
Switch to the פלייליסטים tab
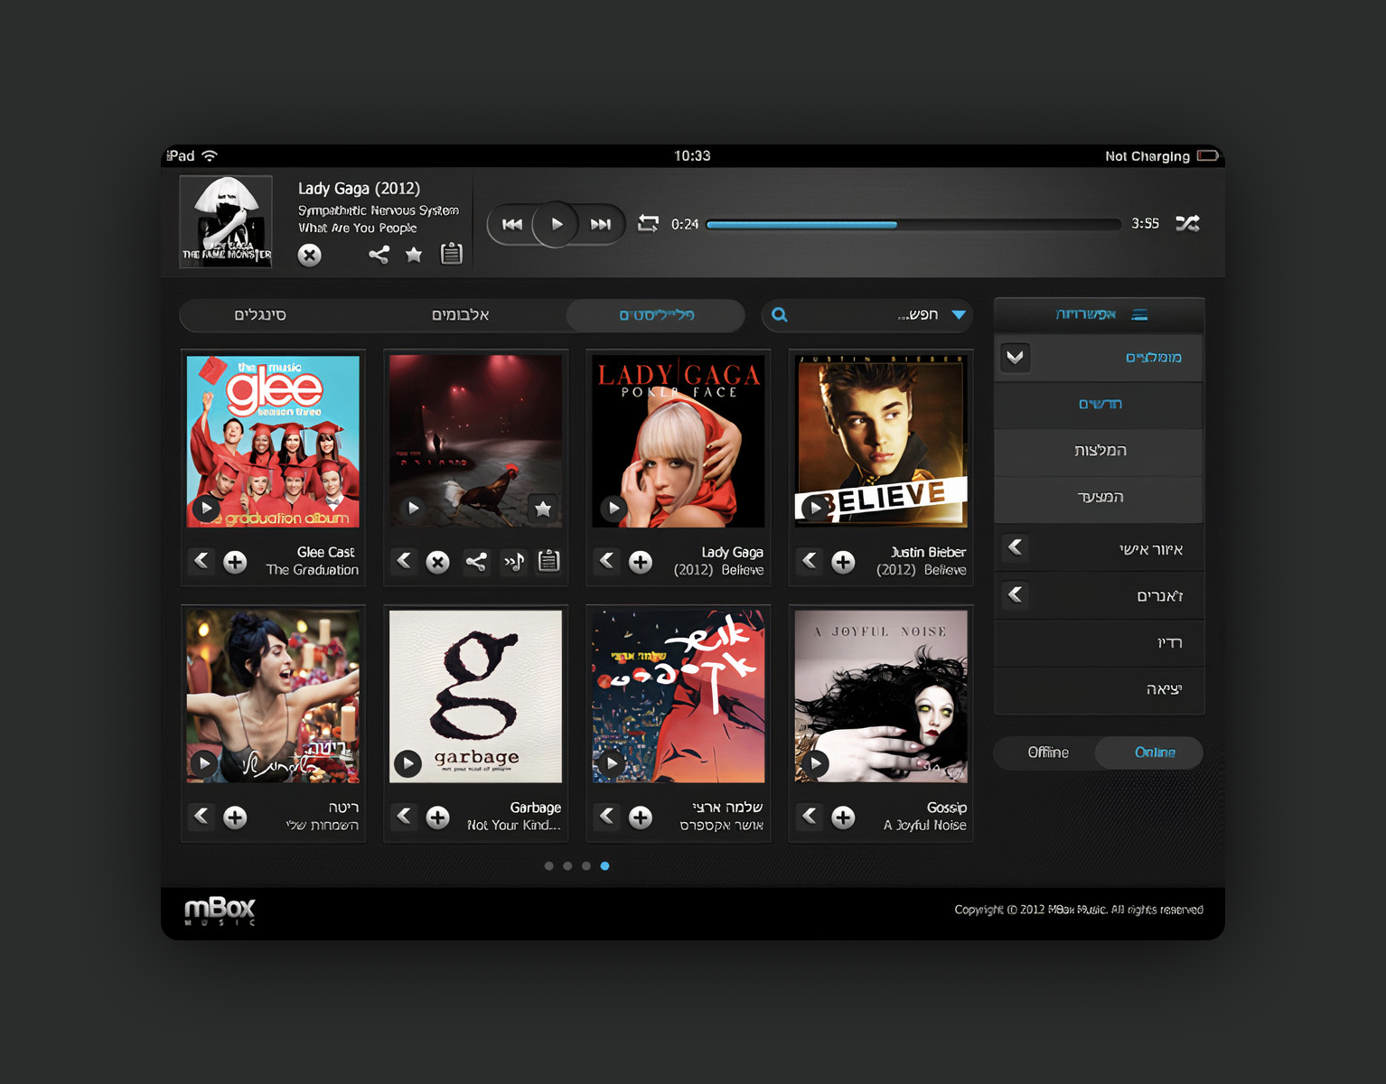point(656,315)
